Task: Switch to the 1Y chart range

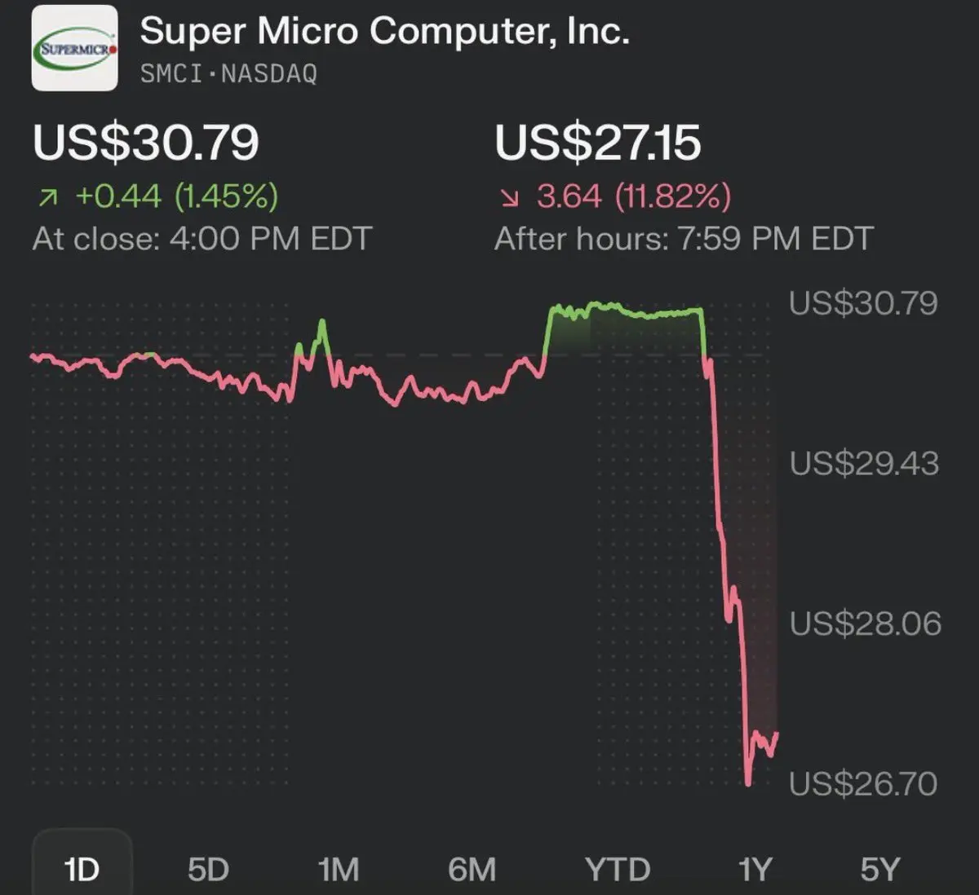Action: 755,869
